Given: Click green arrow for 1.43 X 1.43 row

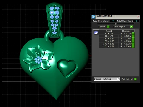Looking at the screenshot, I should (133, 44).
